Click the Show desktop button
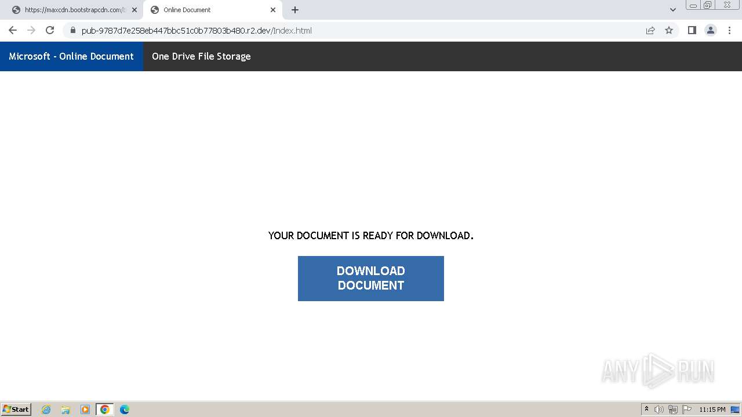This screenshot has height=417, width=742. tap(735, 409)
